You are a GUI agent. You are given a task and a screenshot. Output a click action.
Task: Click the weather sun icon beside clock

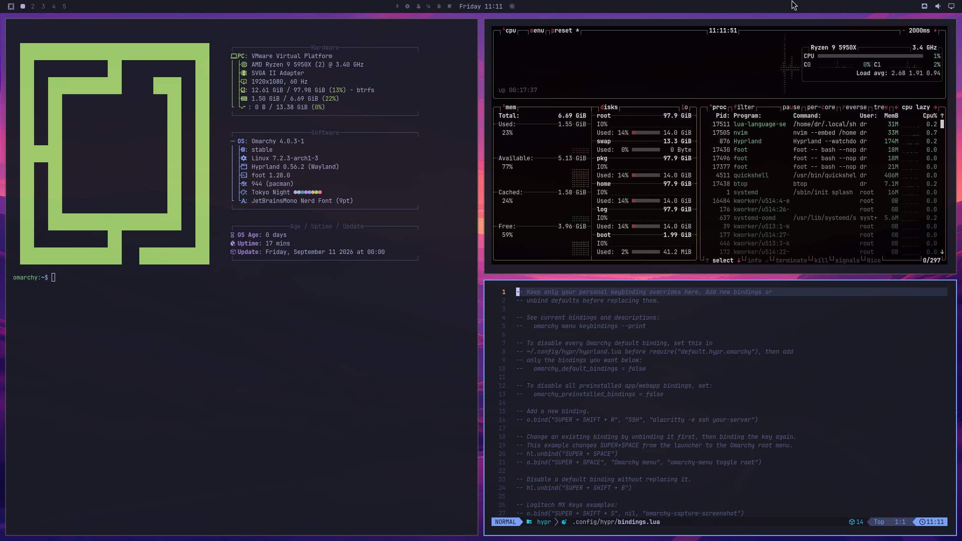click(x=512, y=7)
